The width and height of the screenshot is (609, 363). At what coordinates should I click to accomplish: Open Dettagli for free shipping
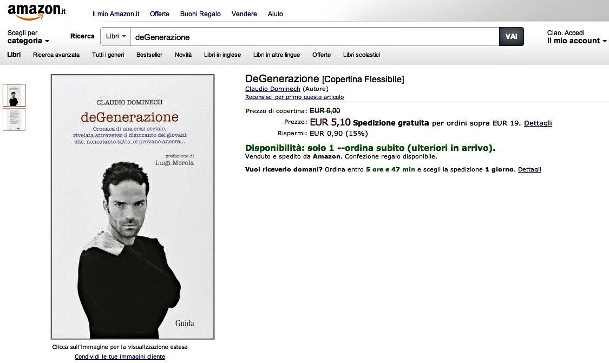coord(538,123)
